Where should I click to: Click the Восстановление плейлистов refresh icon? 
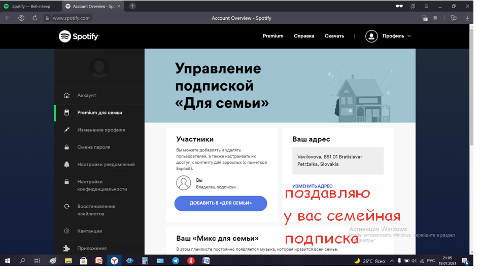pyautogui.click(x=66, y=207)
